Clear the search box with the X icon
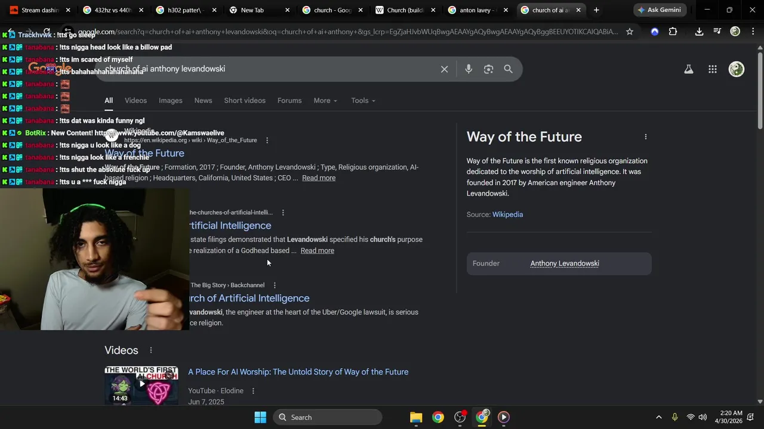Image resolution: width=764 pixels, height=429 pixels. [x=444, y=69]
